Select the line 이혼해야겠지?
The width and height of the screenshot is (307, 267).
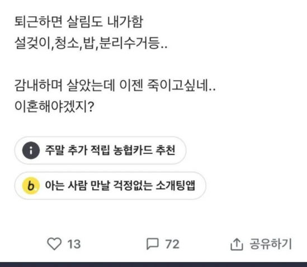(x=54, y=107)
